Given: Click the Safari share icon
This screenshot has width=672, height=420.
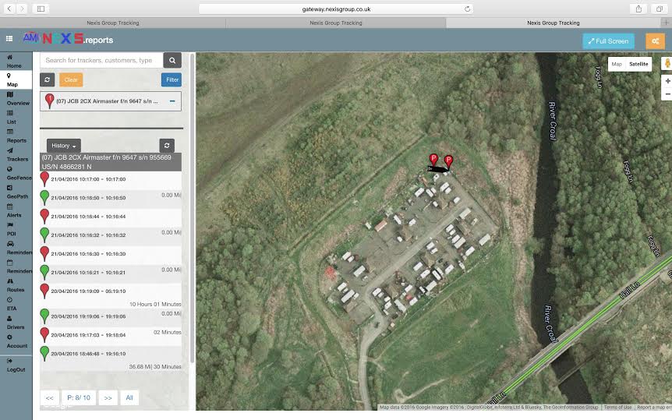Looking at the screenshot, I should pyautogui.click(x=638, y=9).
